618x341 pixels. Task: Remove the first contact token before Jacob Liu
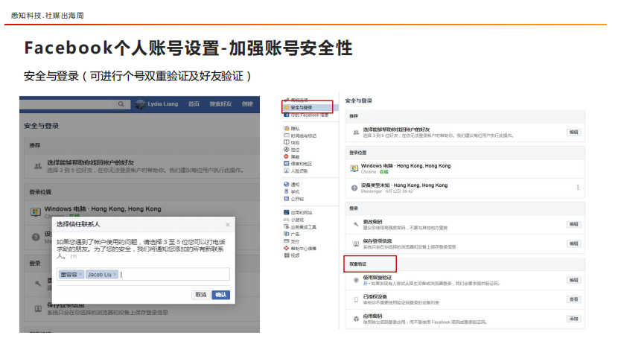tap(80, 275)
